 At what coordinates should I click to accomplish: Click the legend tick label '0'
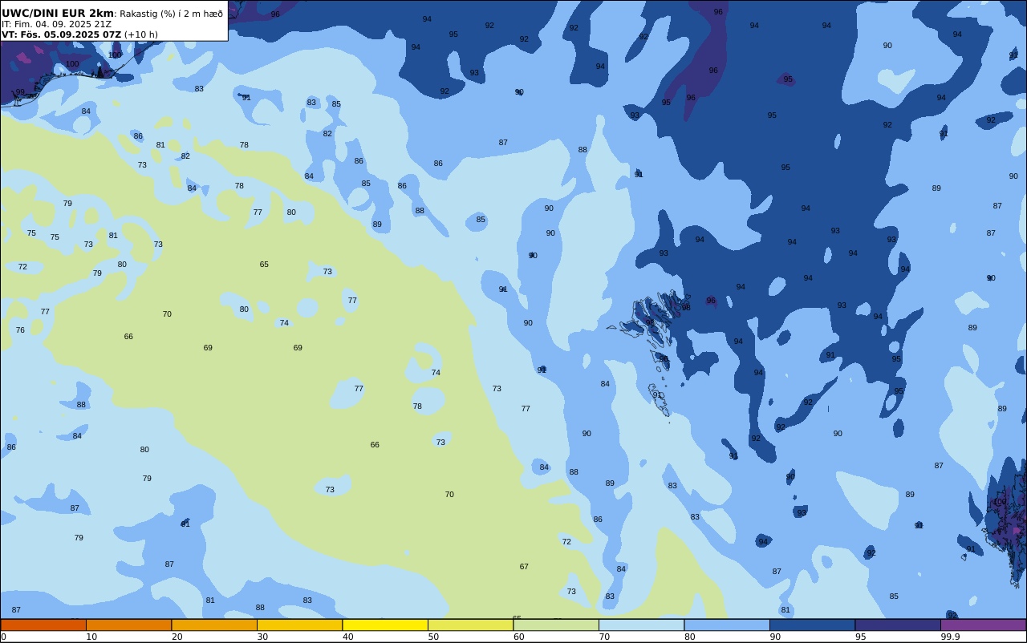pyautogui.click(x=3, y=637)
